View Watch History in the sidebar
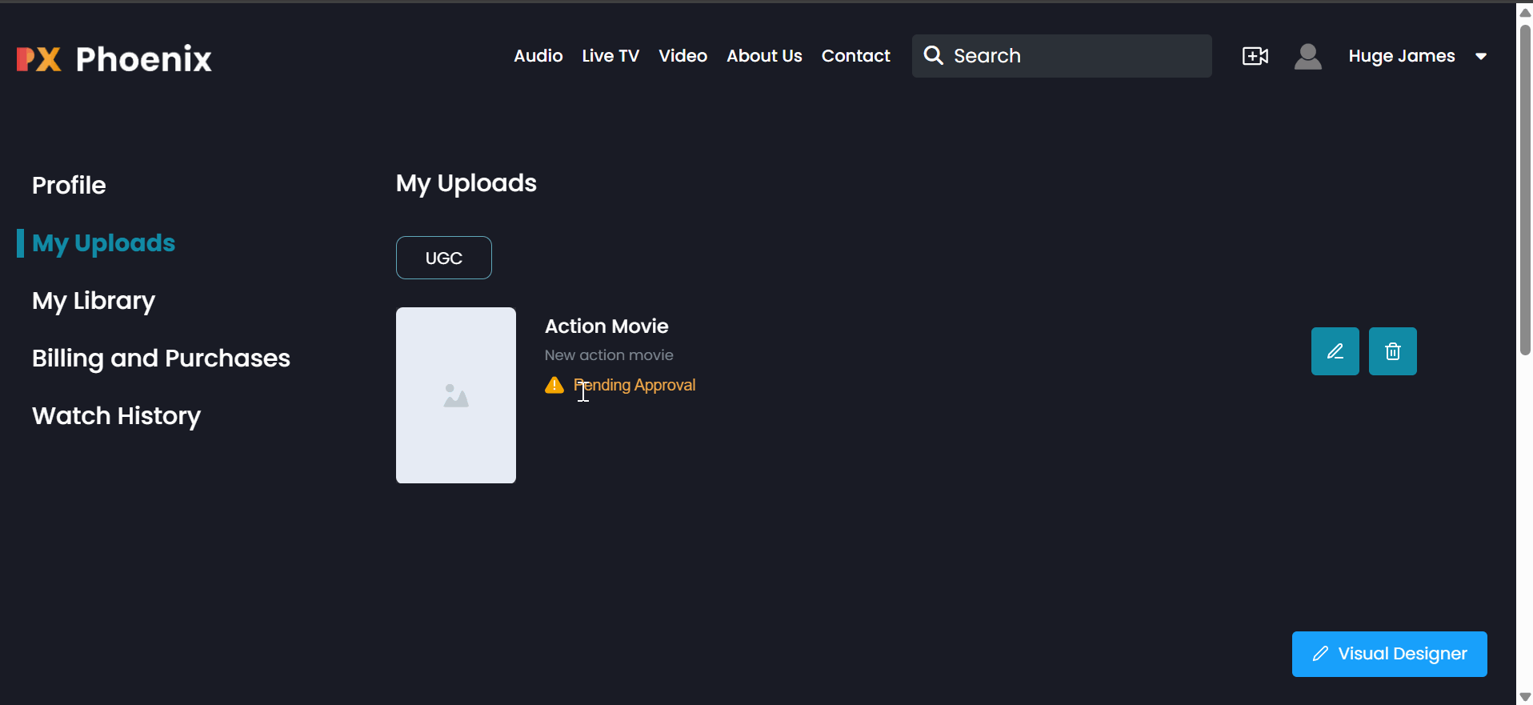 click(116, 416)
